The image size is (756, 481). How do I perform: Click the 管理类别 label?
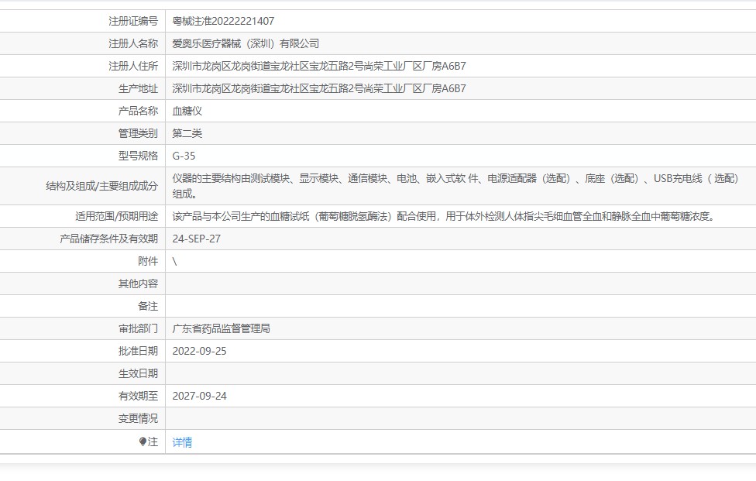coord(138,133)
